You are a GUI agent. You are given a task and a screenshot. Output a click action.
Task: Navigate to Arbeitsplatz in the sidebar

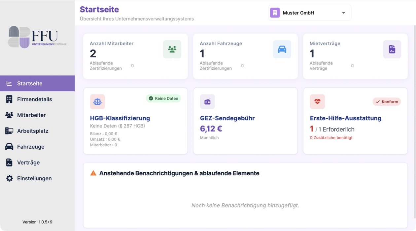click(37, 131)
